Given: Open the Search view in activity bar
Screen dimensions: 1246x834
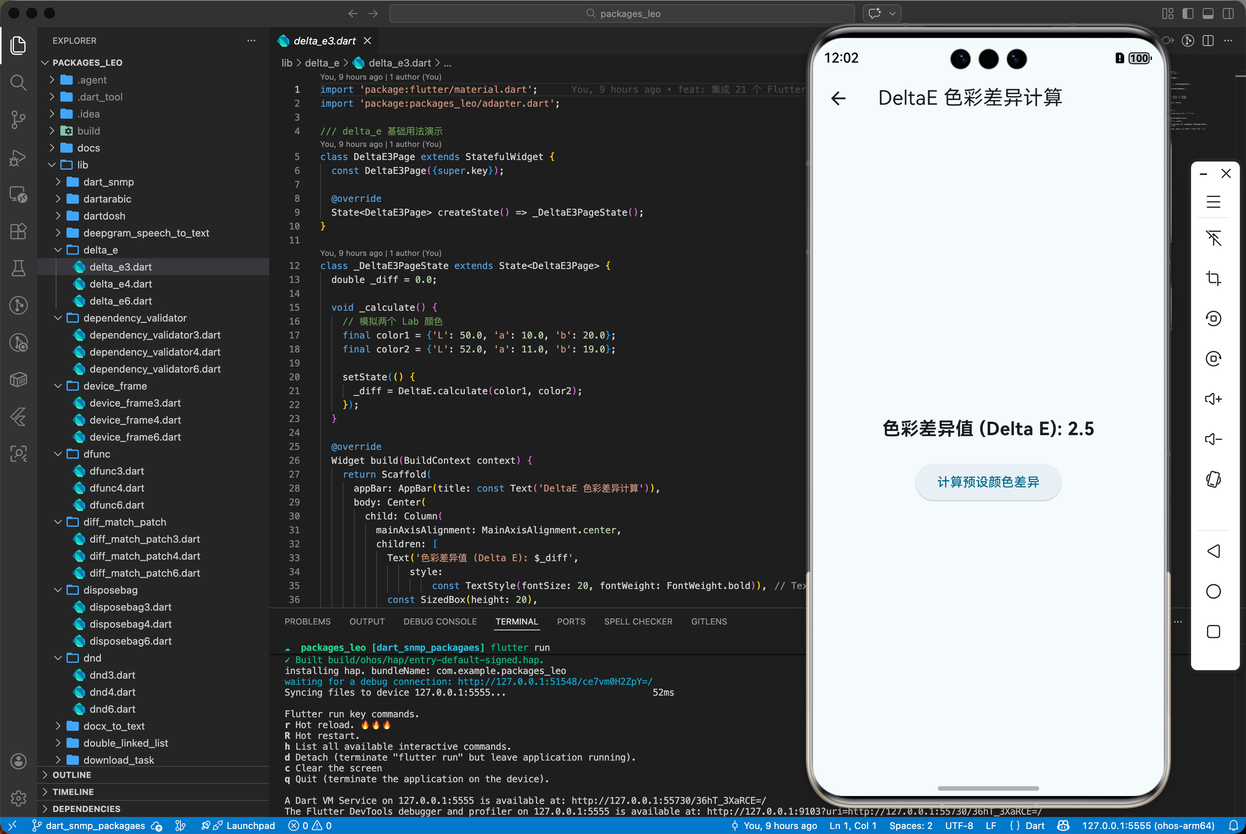Looking at the screenshot, I should (18, 82).
